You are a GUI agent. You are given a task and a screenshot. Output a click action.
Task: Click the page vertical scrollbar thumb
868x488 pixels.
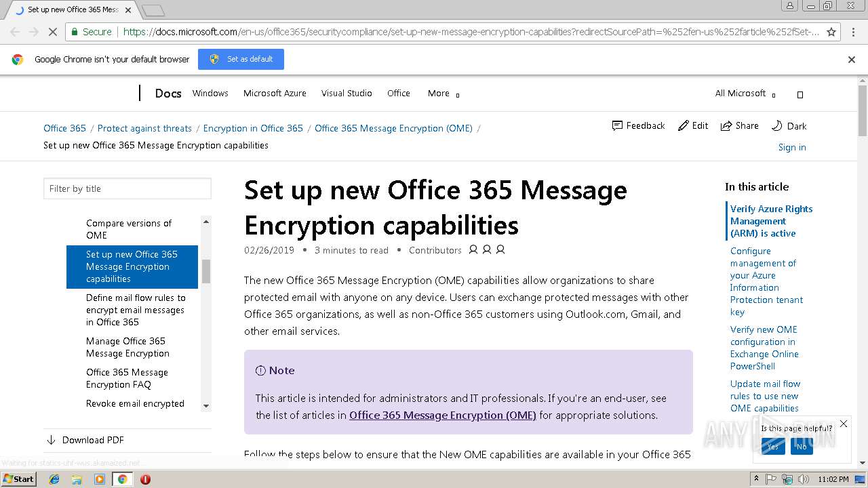point(863,110)
